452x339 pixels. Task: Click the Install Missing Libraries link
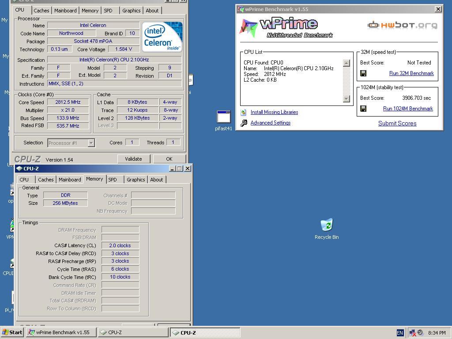(x=274, y=112)
